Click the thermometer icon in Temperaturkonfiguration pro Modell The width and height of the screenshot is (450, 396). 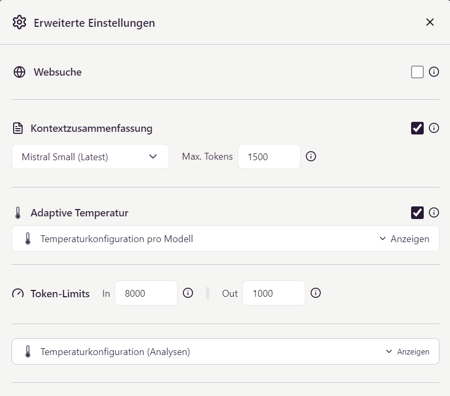[x=28, y=238]
